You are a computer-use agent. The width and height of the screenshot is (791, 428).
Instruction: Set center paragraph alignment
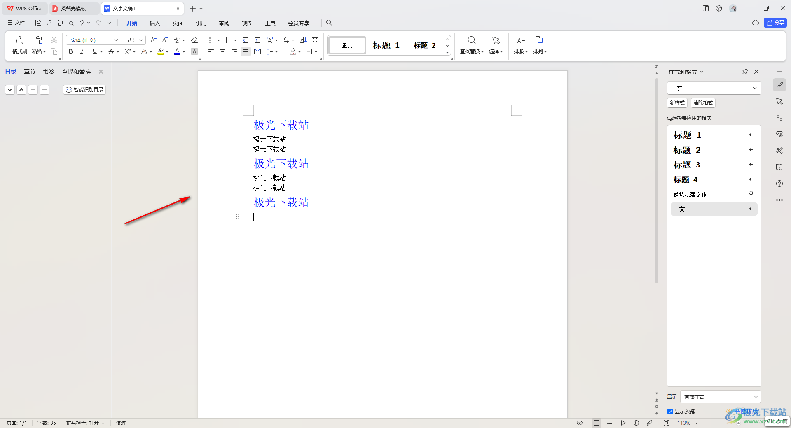point(222,51)
